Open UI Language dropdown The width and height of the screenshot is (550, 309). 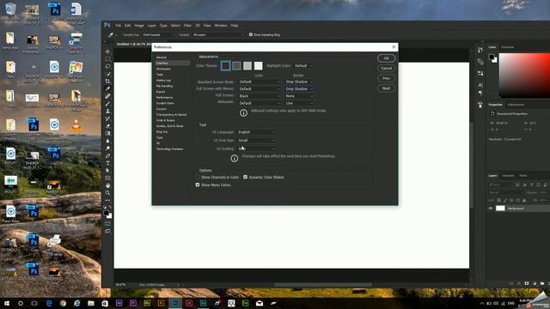click(x=256, y=132)
